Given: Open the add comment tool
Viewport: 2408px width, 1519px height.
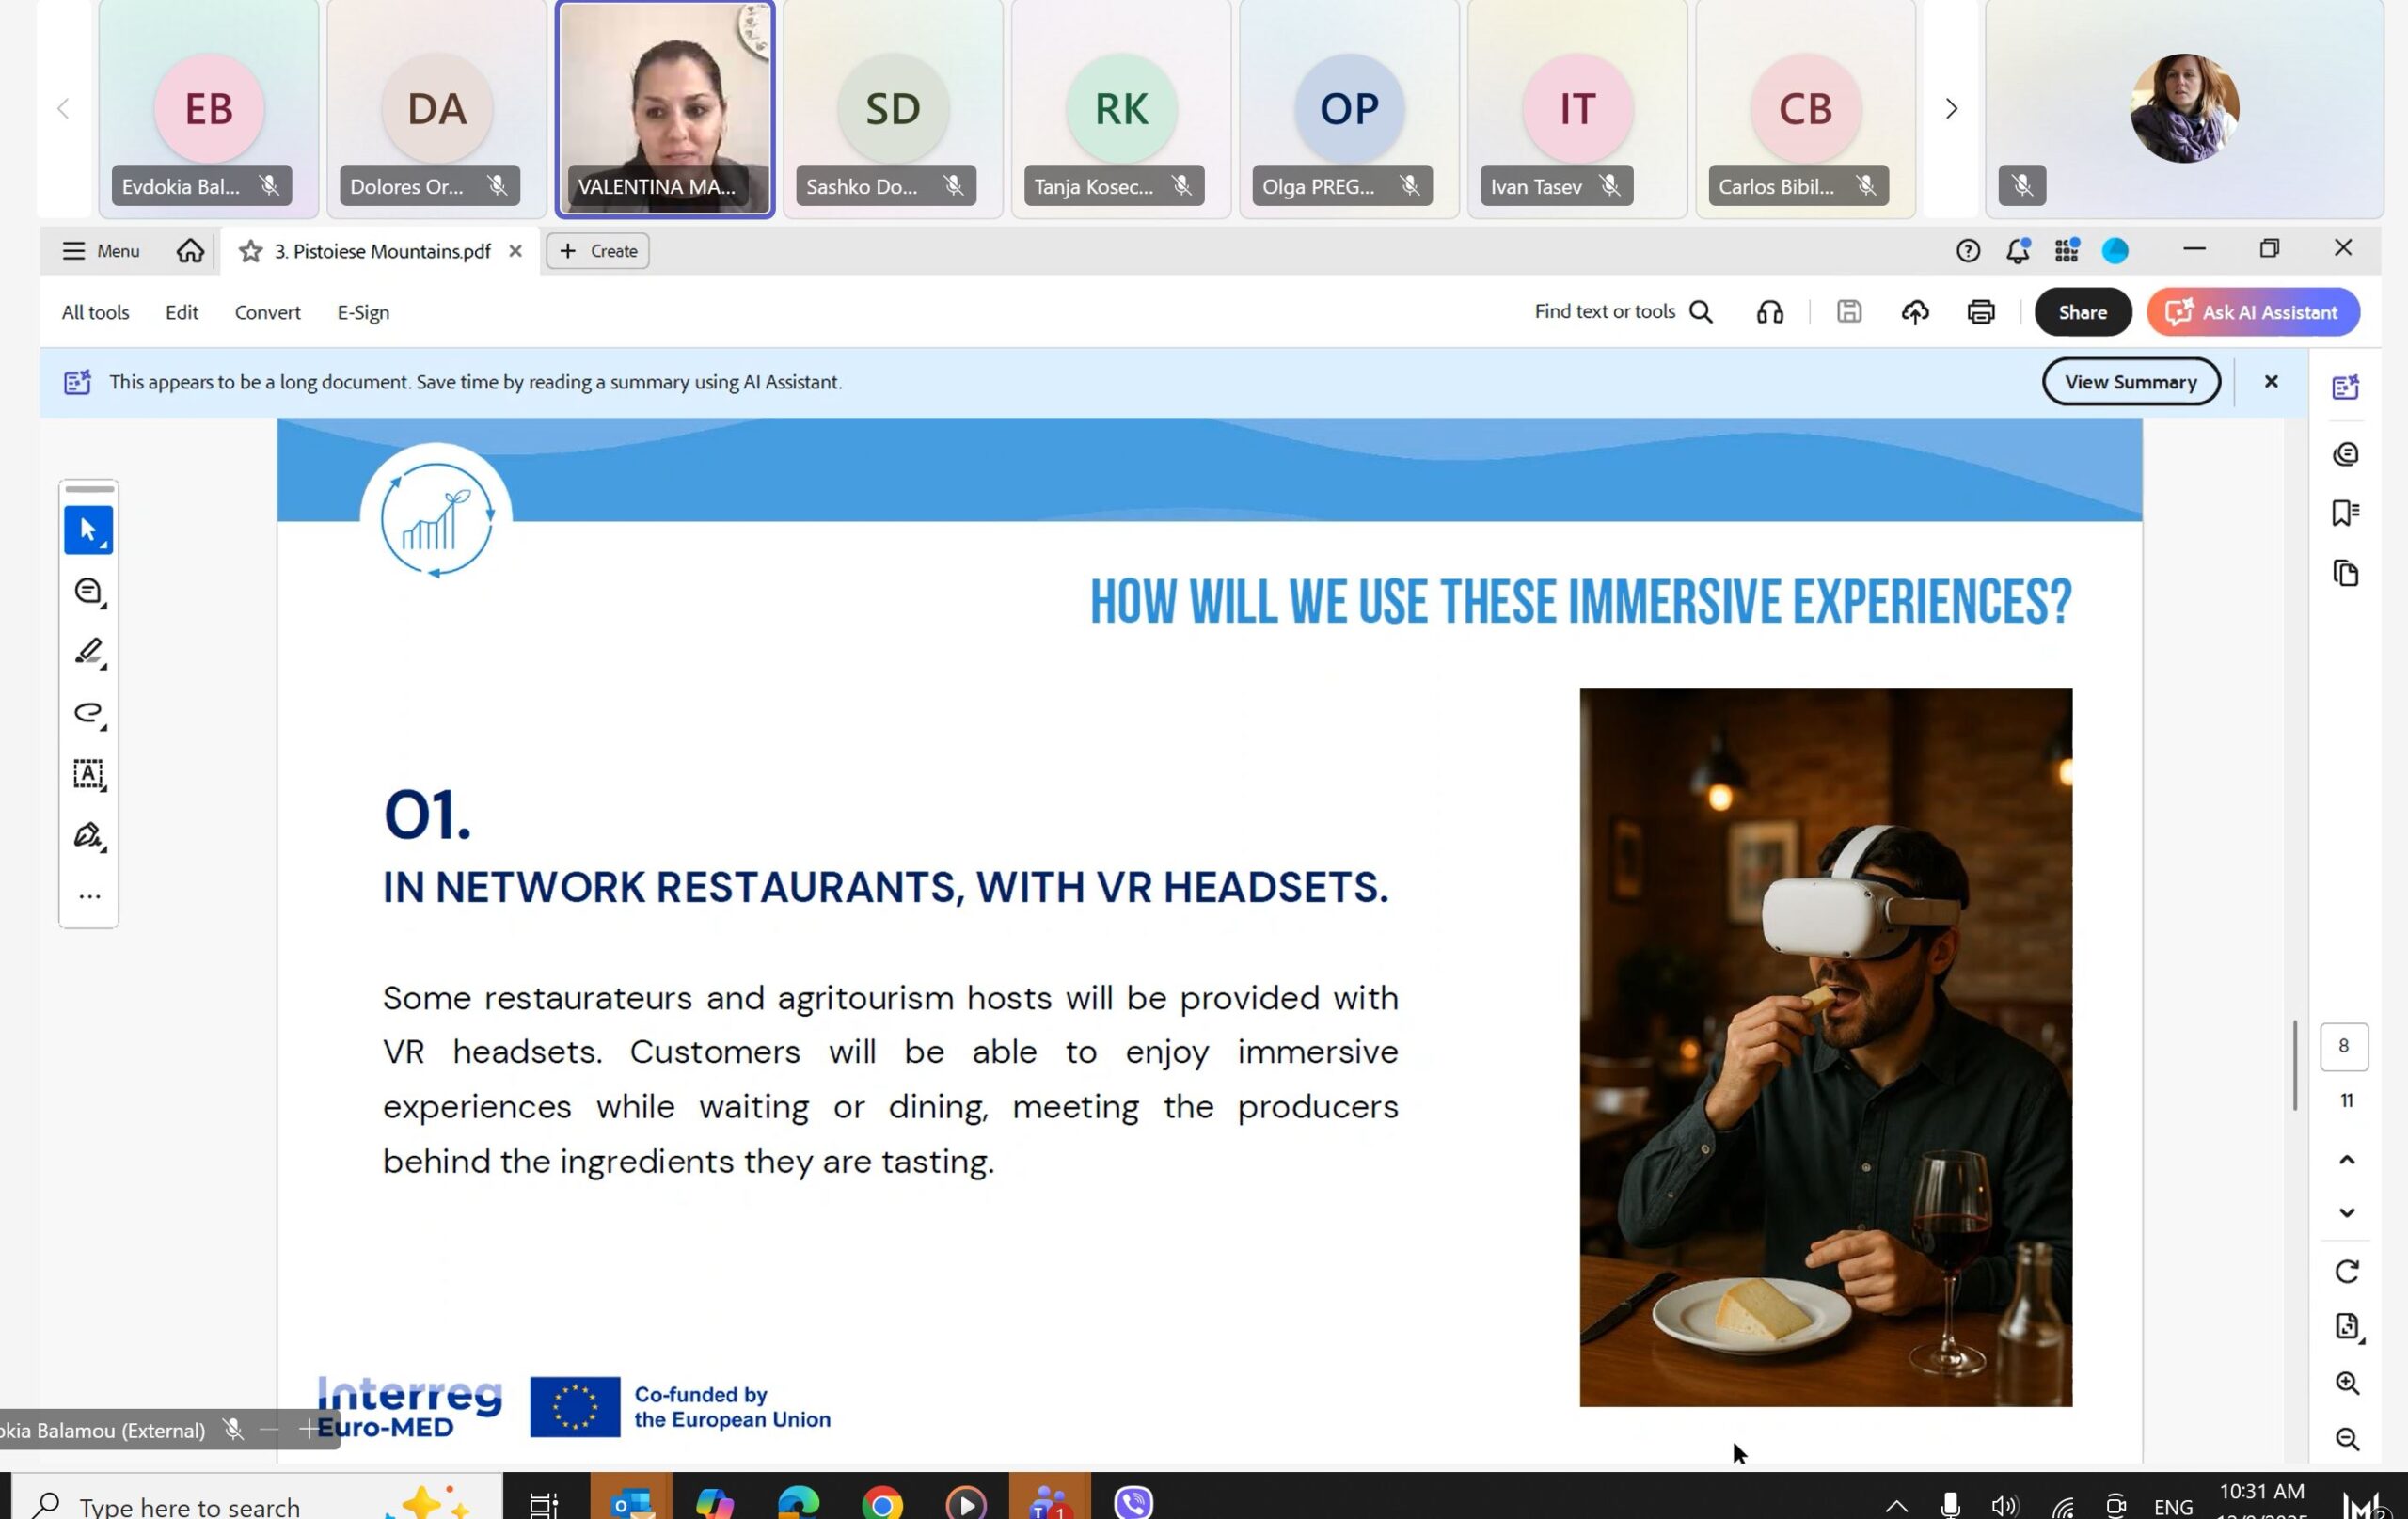Looking at the screenshot, I should [x=88, y=591].
